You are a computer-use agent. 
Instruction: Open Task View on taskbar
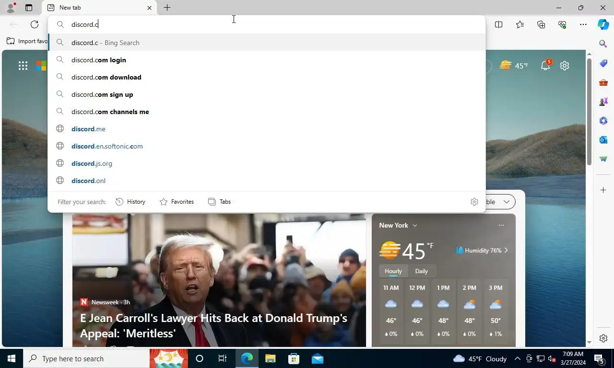[x=223, y=358]
